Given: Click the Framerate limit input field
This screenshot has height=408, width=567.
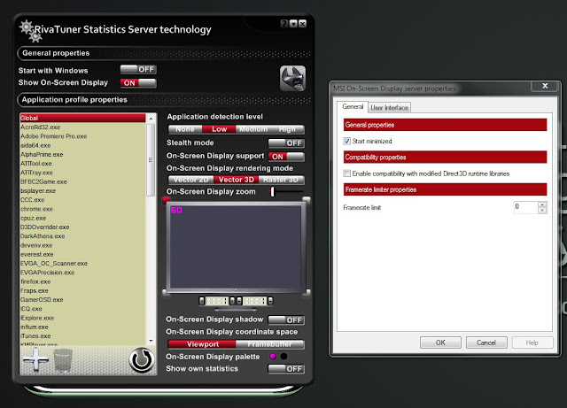Looking at the screenshot, I should (525, 207).
